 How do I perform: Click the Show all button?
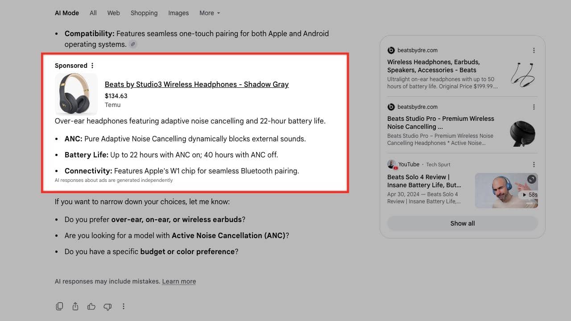coord(463,223)
